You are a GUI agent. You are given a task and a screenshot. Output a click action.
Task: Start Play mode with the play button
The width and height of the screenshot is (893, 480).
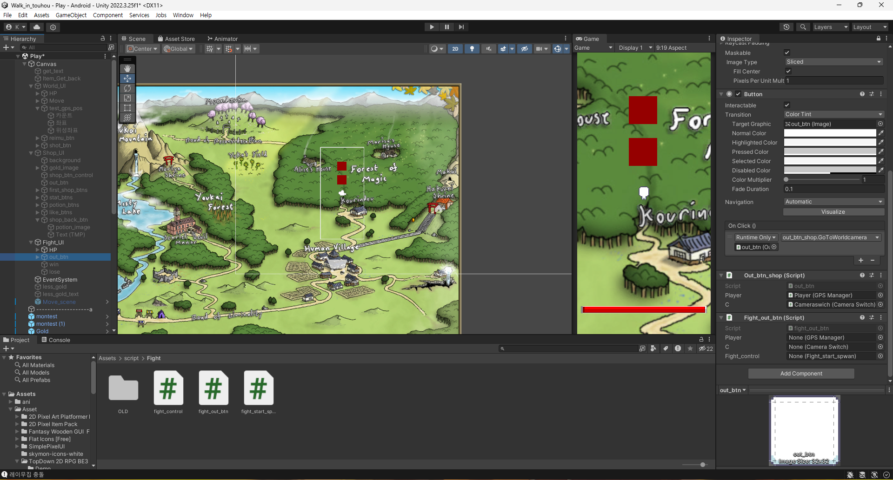(432, 27)
